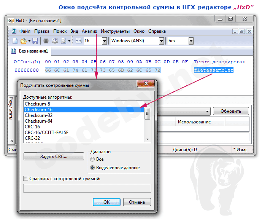
Task: Select Checksum-32 in the algorithm list
Action: 84,115
